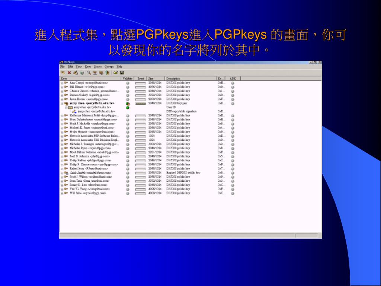
Task: Click the send key to server toolbar icon
Action: [x=95, y=73]
